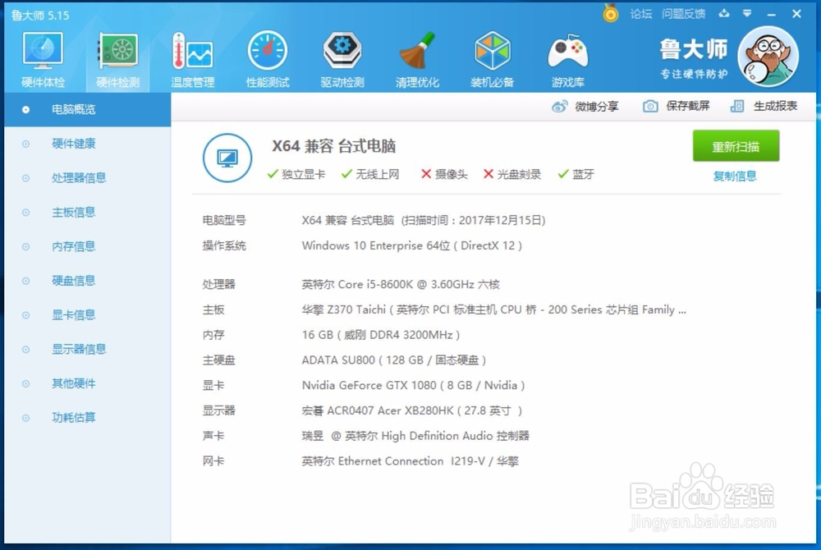
Task: Open the title bar dropdown menu arrow
Action: tap(747, 14)
